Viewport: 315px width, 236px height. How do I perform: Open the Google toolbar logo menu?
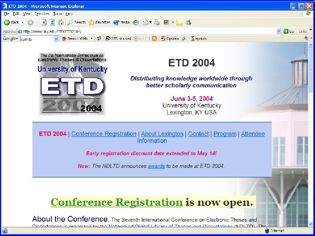tap(10, 38)
